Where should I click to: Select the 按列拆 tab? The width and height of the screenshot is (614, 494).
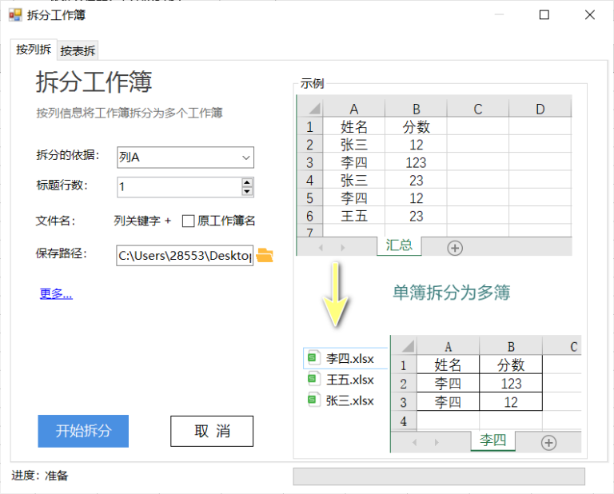click(34, 50)
